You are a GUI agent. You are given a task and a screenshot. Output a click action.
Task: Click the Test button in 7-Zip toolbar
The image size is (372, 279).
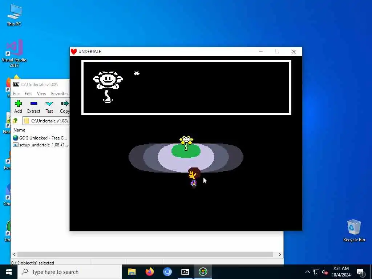49,106
